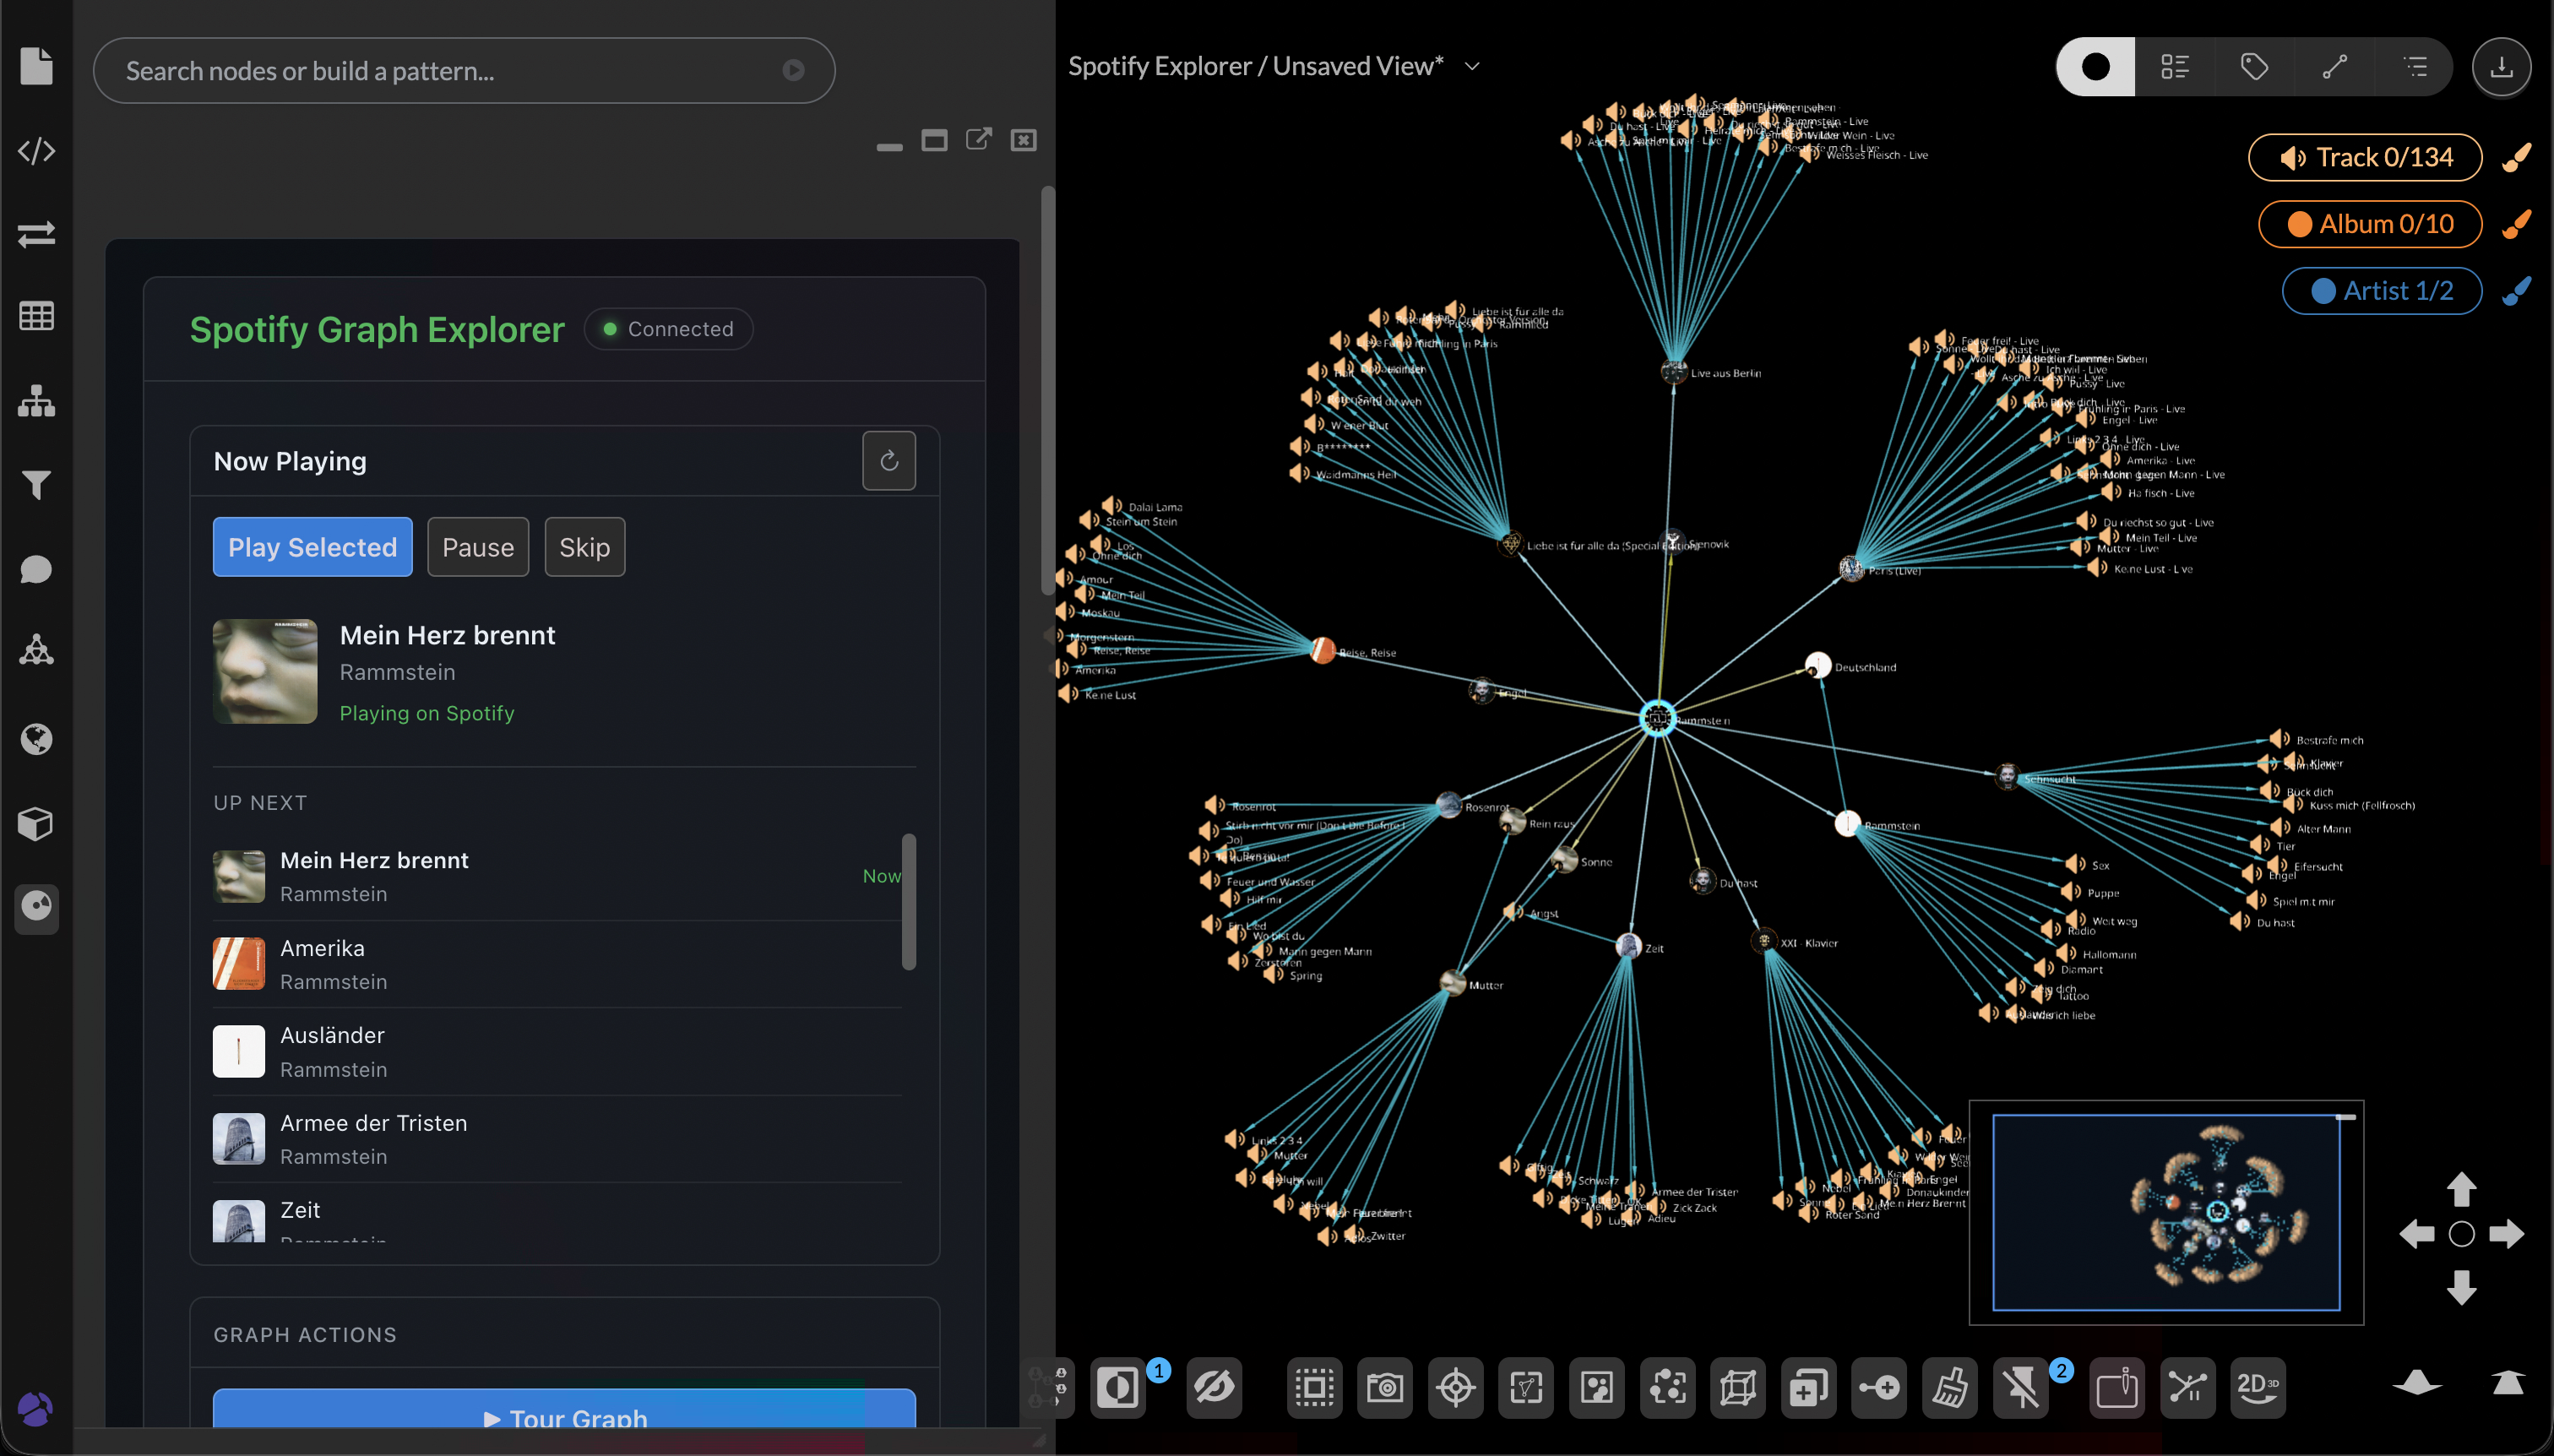Toggle the hidden-eye visibility button
The height and width of the screenshot is (1456, 2554).
click(1214, 1387)
